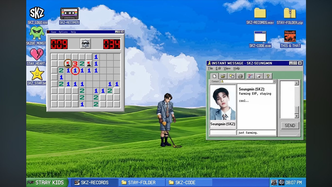Viewport: 332px width, 187px height.
Task: Open the Help menu in Minesweeper
Action: (x=73, y=32)
